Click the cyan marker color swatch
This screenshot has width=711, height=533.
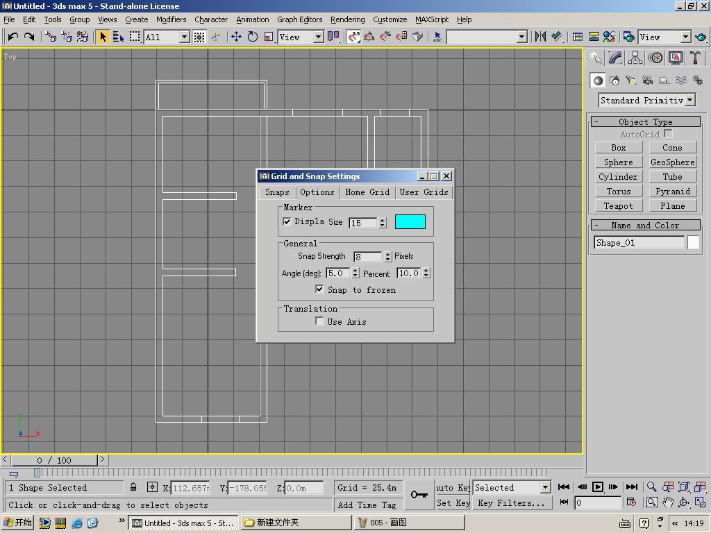410,221
